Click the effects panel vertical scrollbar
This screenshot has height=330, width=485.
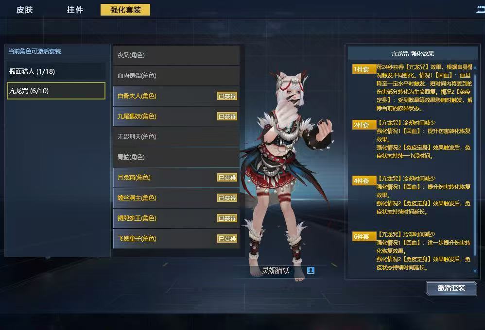(475, 169)
